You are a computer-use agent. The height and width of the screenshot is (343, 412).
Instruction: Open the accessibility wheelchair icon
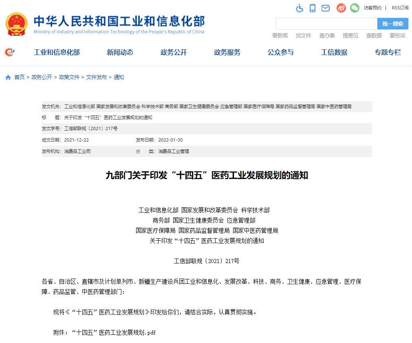(300, 8)
